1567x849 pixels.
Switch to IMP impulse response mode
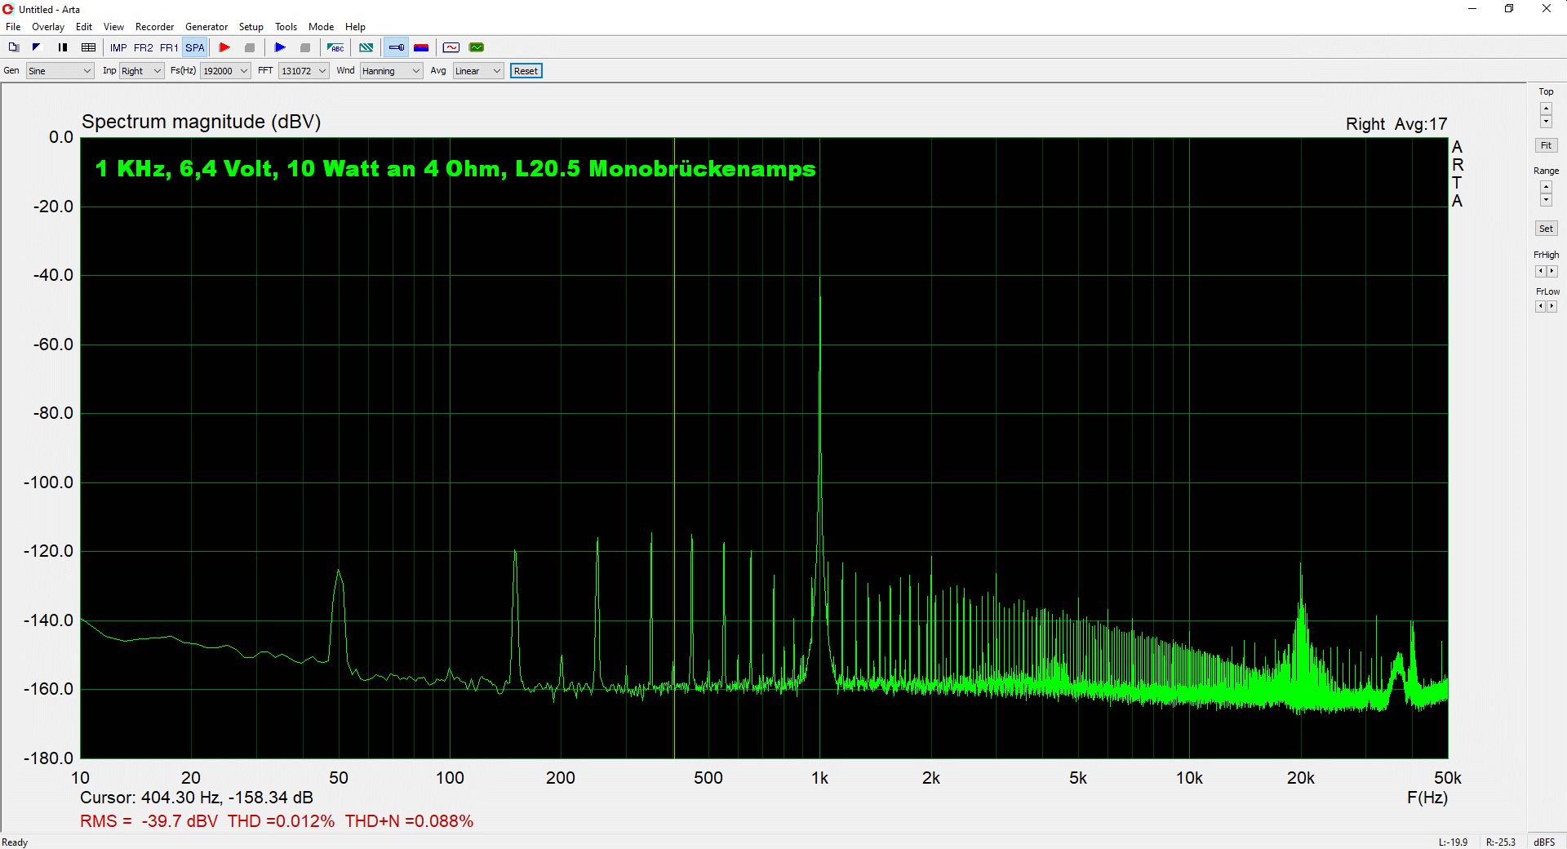pyautogui.click(x=118, y=47)
